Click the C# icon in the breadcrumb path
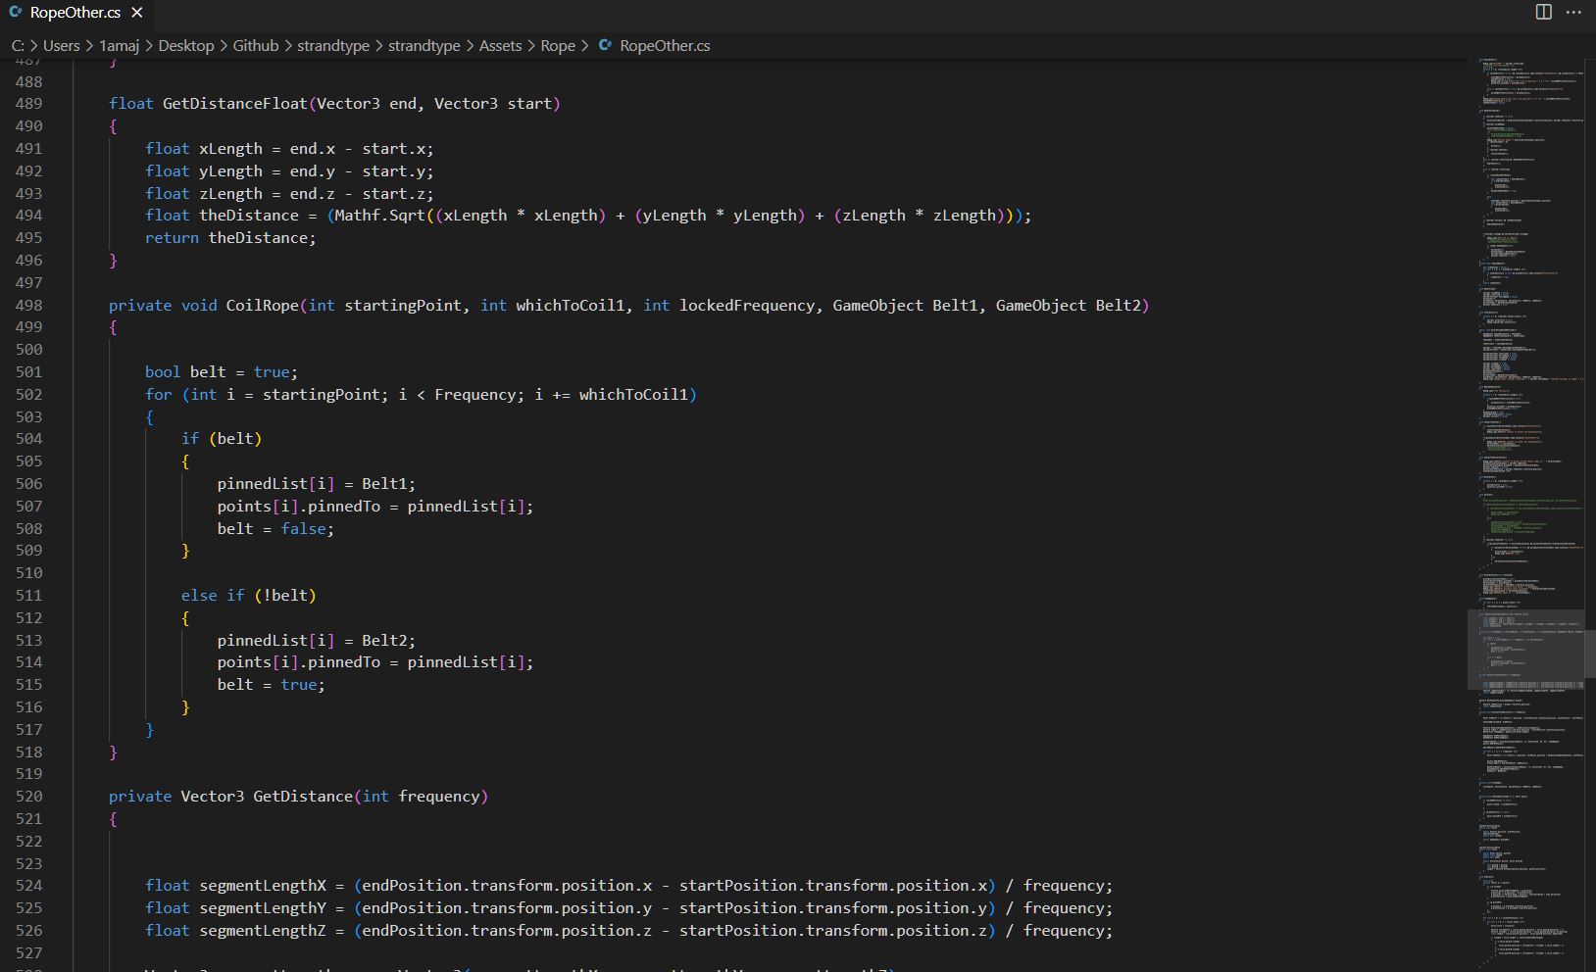Image resolution: width=1596 pixels, height=972 pixels. click(606, 45)
